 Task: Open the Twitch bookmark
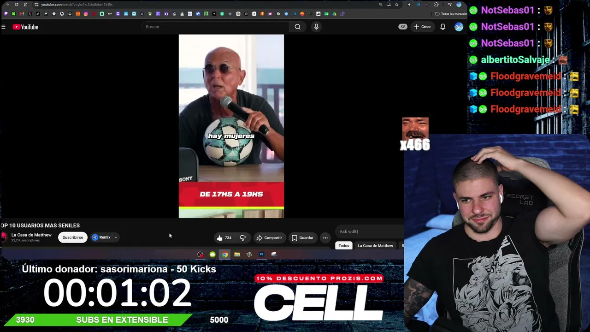click(x=6, y=14)
